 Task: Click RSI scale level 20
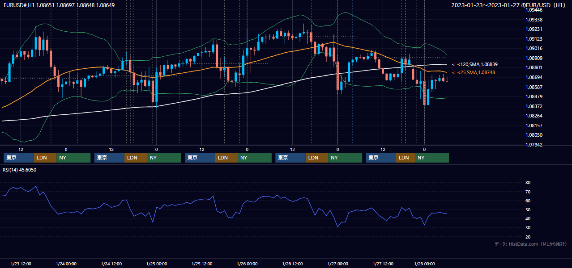coord(528,237)
